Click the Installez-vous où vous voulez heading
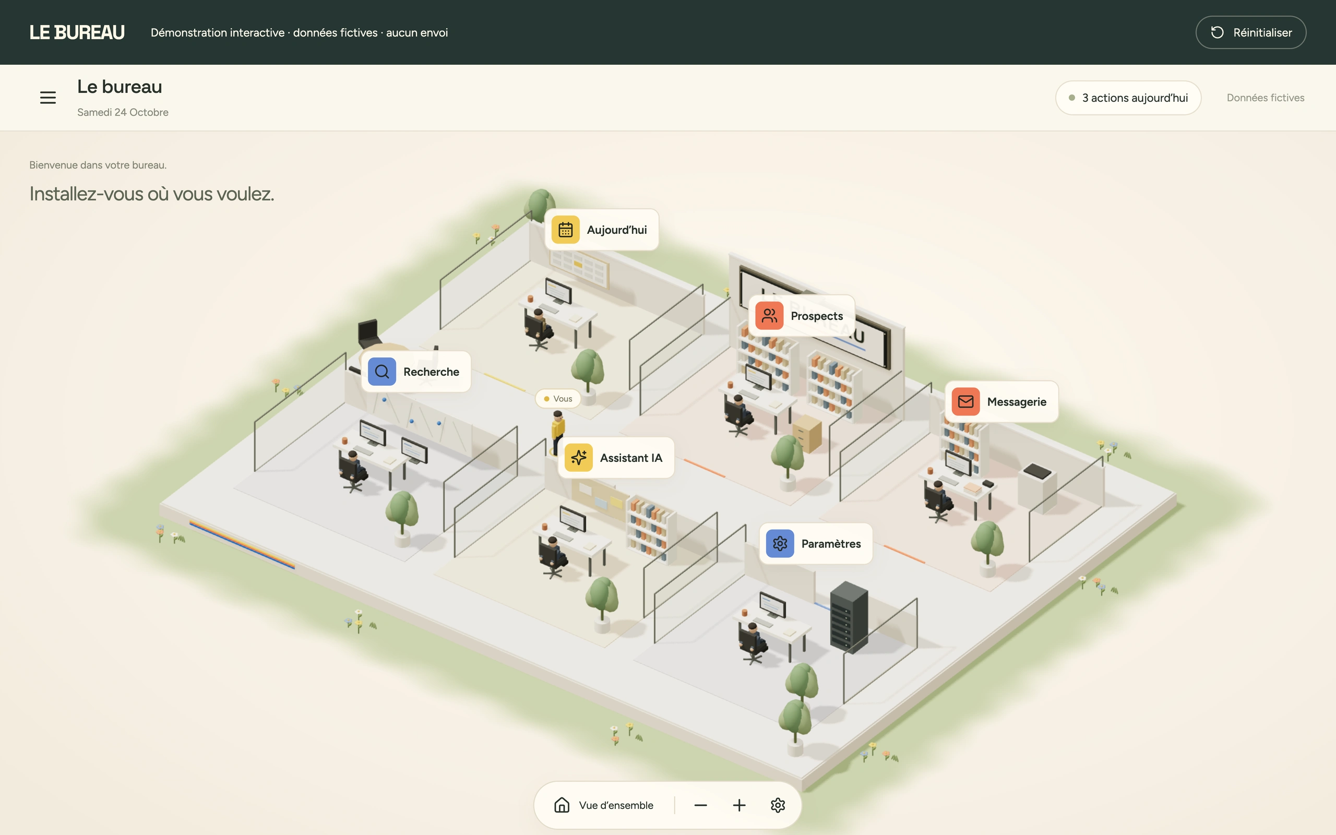Screen dimensions: 1336x835 click(x=152, y=194)
